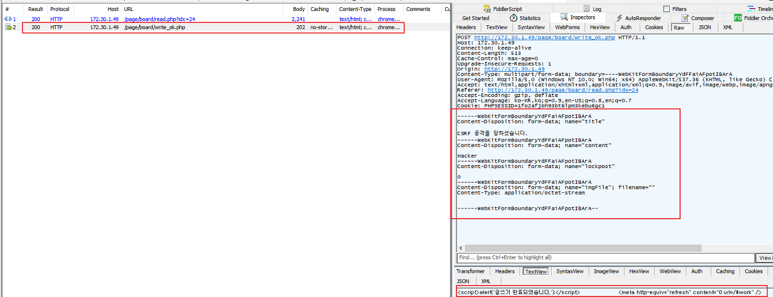Click the Composer pencil icon
Viewport: 773px width, 297px height.
[685, 18]
